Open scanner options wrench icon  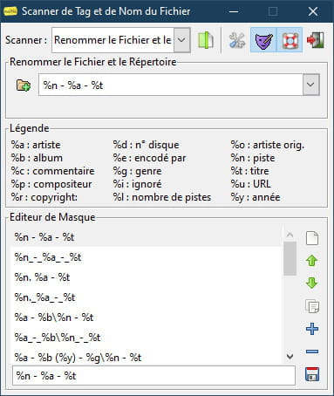coord(237,40)
